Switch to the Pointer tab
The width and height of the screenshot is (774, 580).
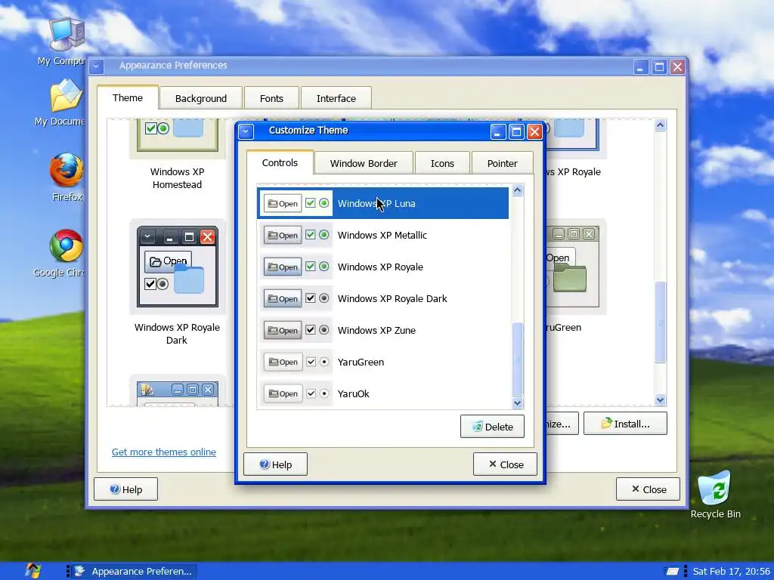(x=503, y=163)
